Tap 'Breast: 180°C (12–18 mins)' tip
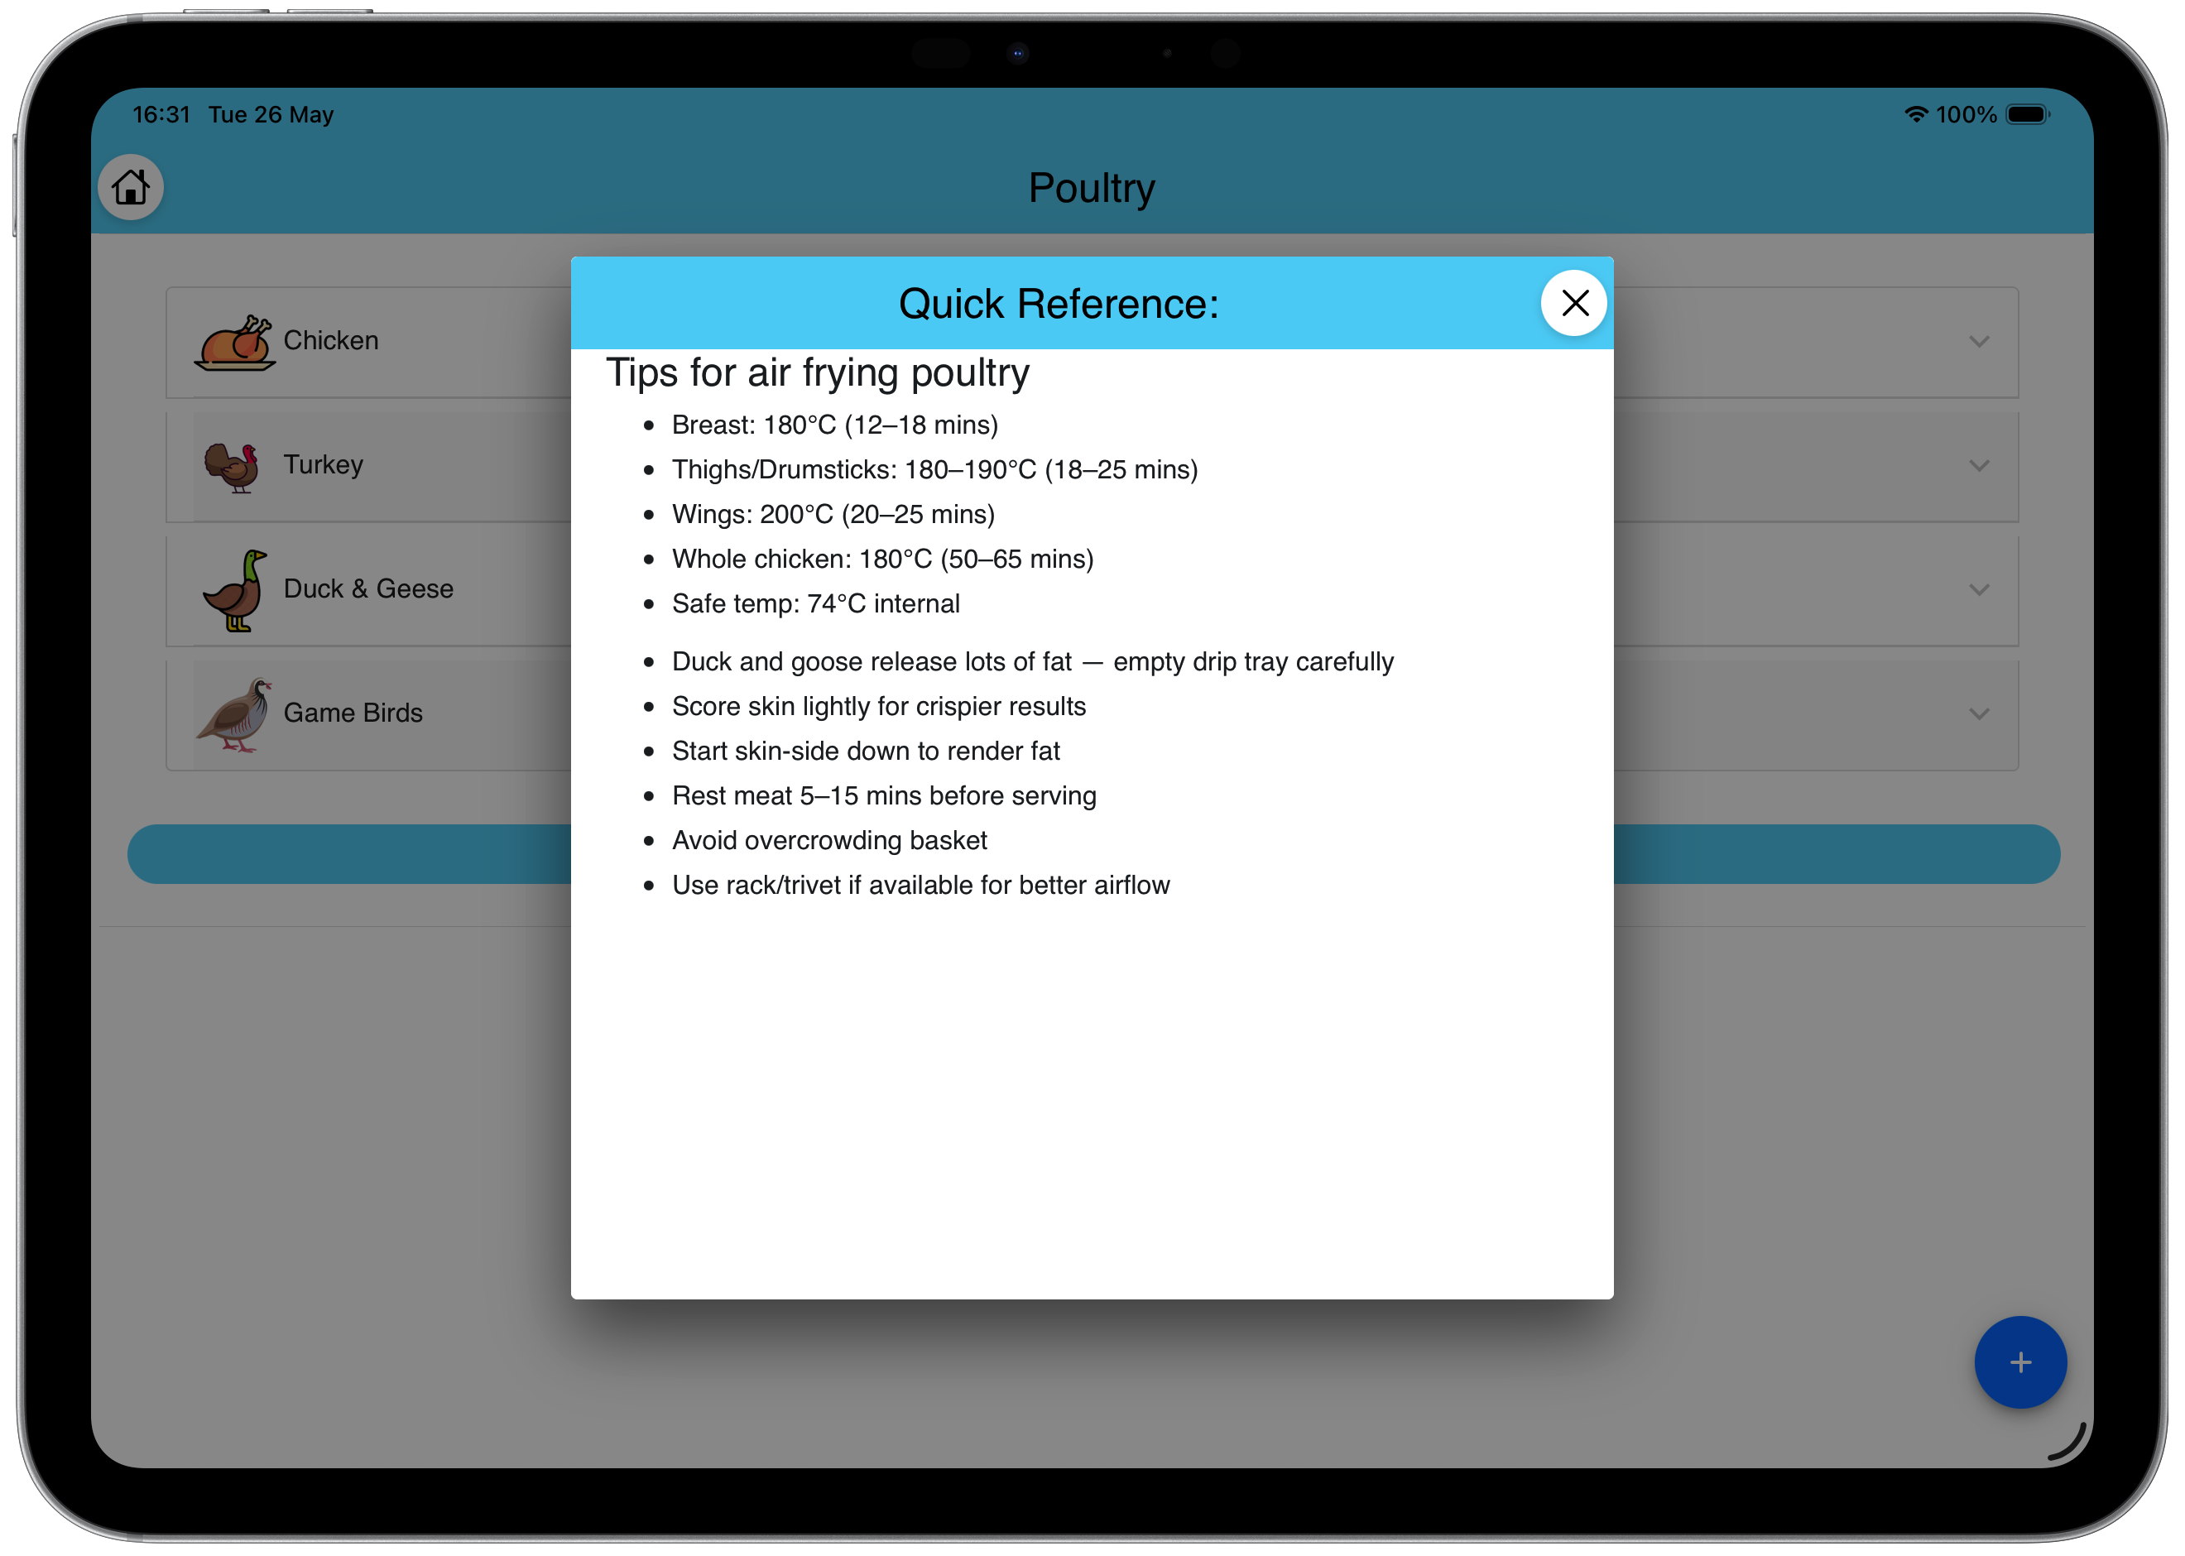The width and height of the screenshot is (2185, 1556). point(835,425)
